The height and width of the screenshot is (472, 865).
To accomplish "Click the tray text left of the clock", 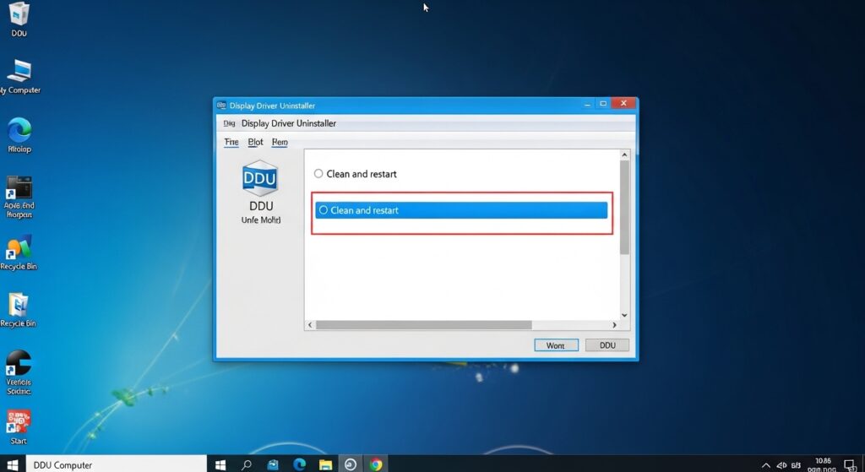I will [x=796, y=465].
